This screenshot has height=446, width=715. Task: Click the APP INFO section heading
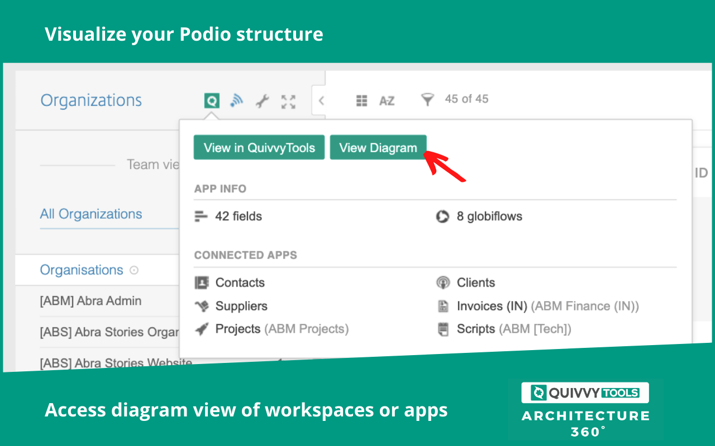pos(220,189)
